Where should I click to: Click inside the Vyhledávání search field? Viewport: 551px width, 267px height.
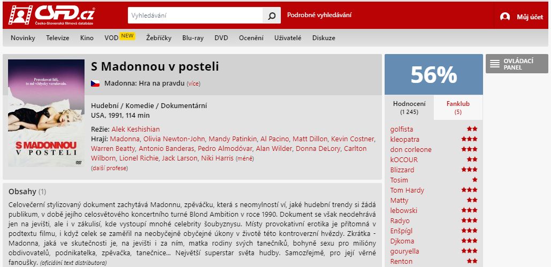[195, 16]
